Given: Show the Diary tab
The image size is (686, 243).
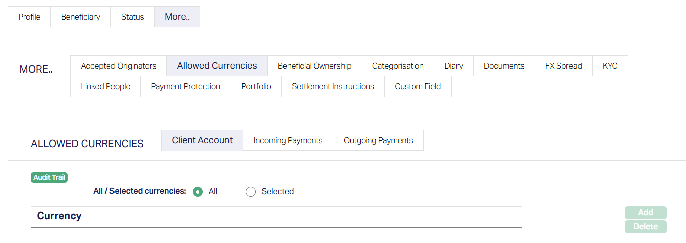Looking at the screenshot, I should click(453, 66).
